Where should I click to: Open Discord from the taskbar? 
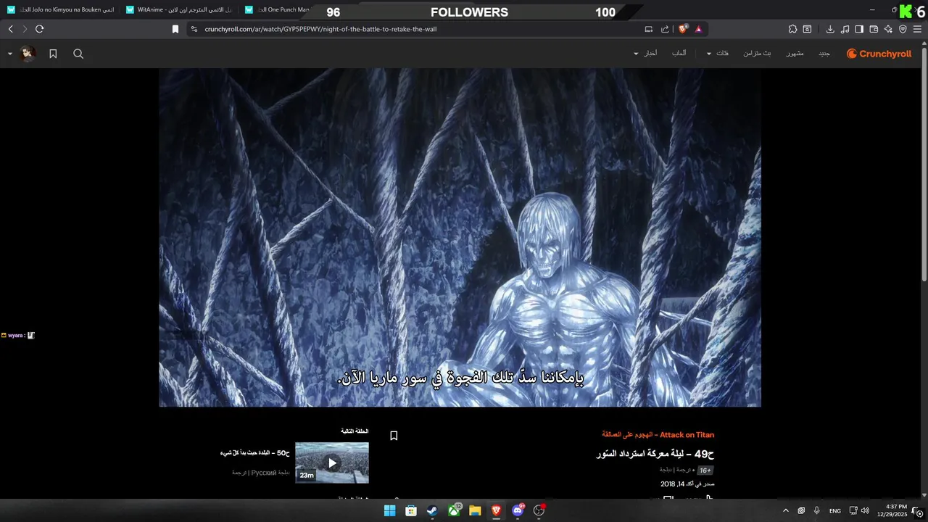tap(518, 510)
